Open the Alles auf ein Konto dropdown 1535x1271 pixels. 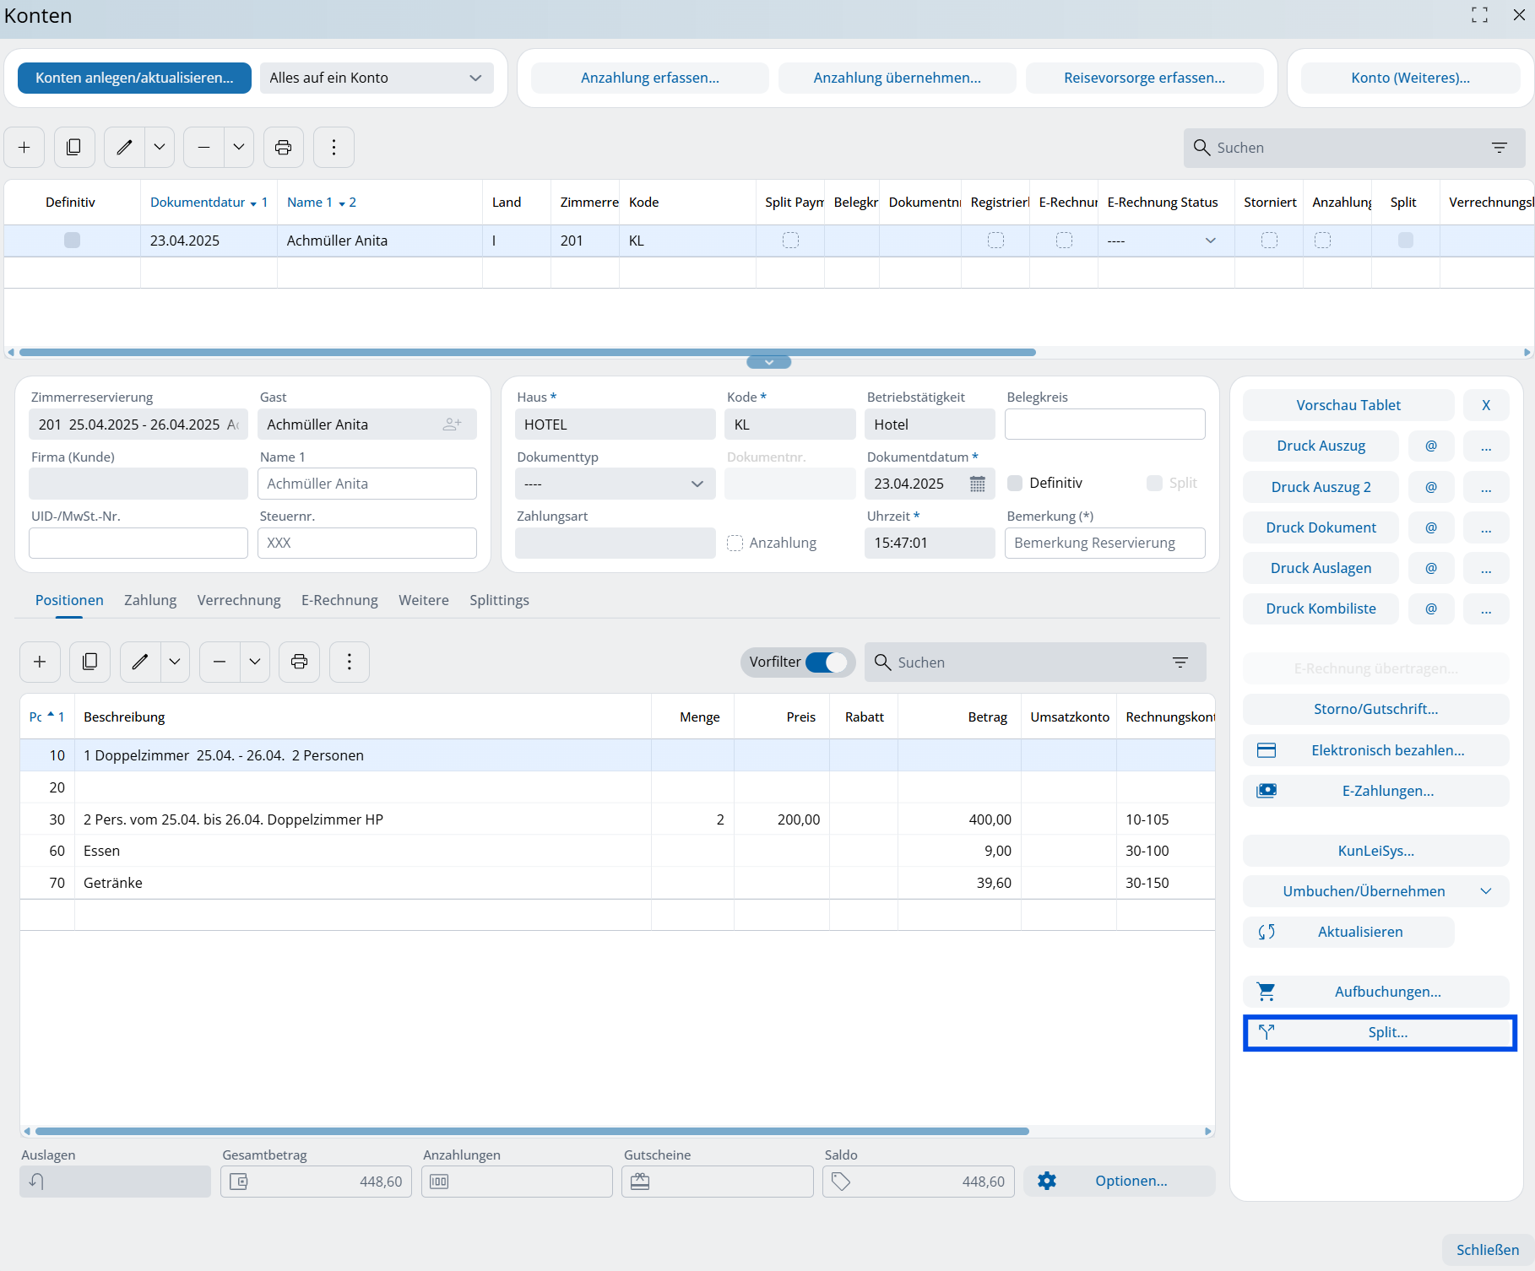377,78
